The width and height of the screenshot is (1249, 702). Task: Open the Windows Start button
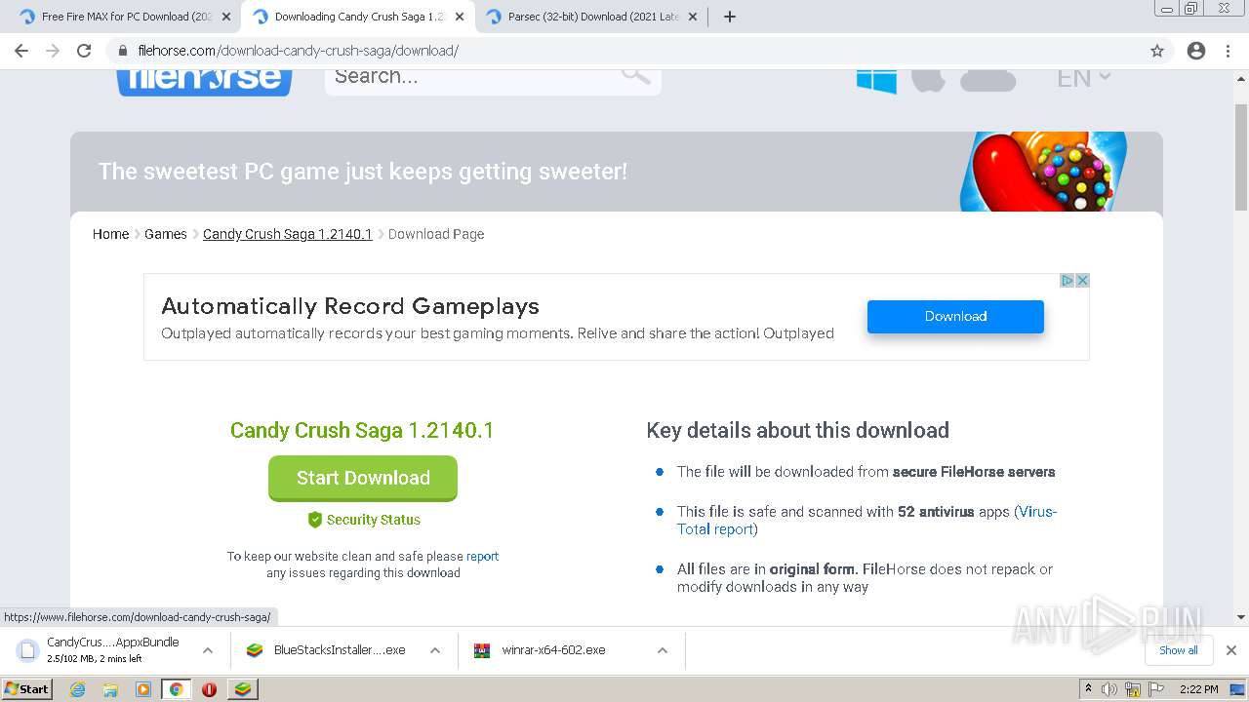click(x=27, y=689)
